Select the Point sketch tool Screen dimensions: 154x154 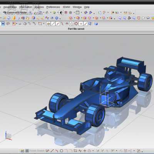point(85,151)
